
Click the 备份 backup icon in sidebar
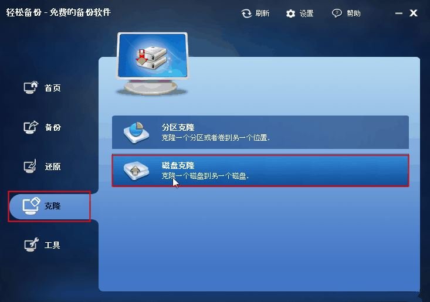click(31, 127)
